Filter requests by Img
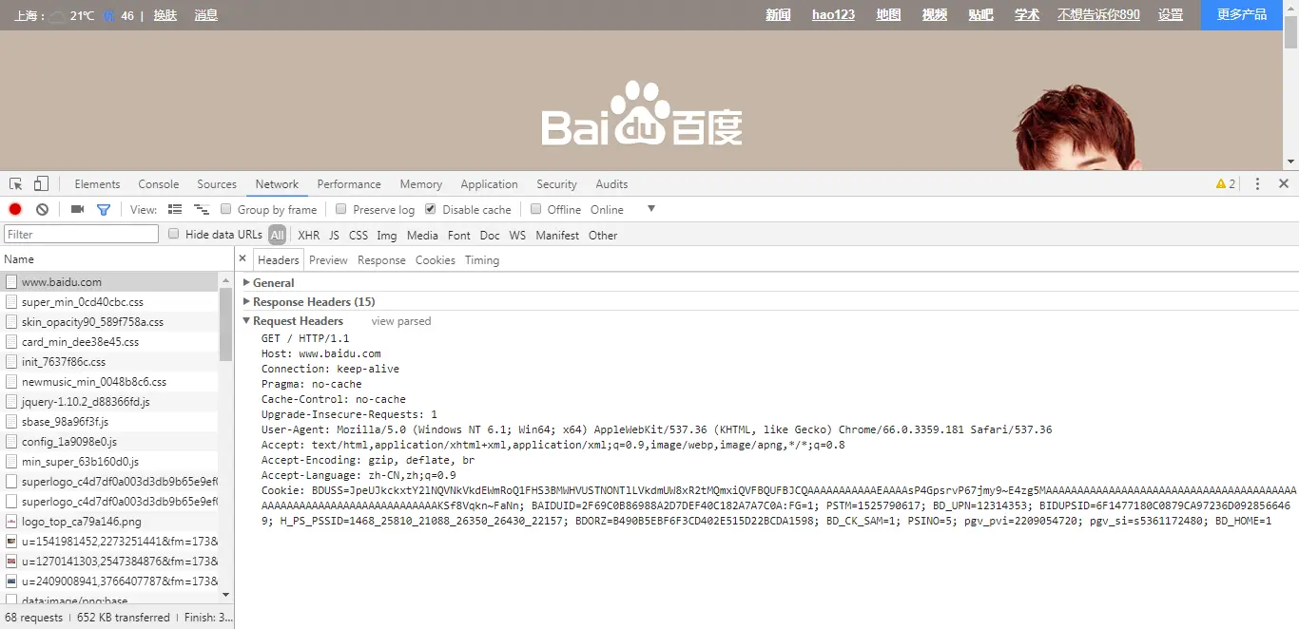Viewport: 1299px width, 629px height. click(x=387, y=235)
